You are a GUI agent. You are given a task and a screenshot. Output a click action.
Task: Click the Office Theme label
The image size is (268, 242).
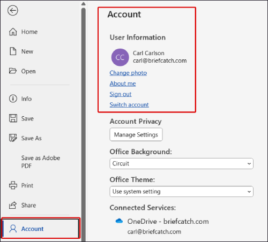[x=132, y=179]
